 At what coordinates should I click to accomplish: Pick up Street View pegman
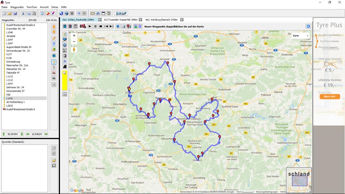[x=74, y=49]
